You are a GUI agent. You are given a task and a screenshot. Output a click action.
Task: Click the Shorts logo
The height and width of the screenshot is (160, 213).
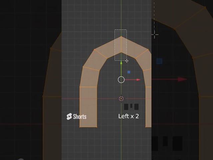[77, 116]
